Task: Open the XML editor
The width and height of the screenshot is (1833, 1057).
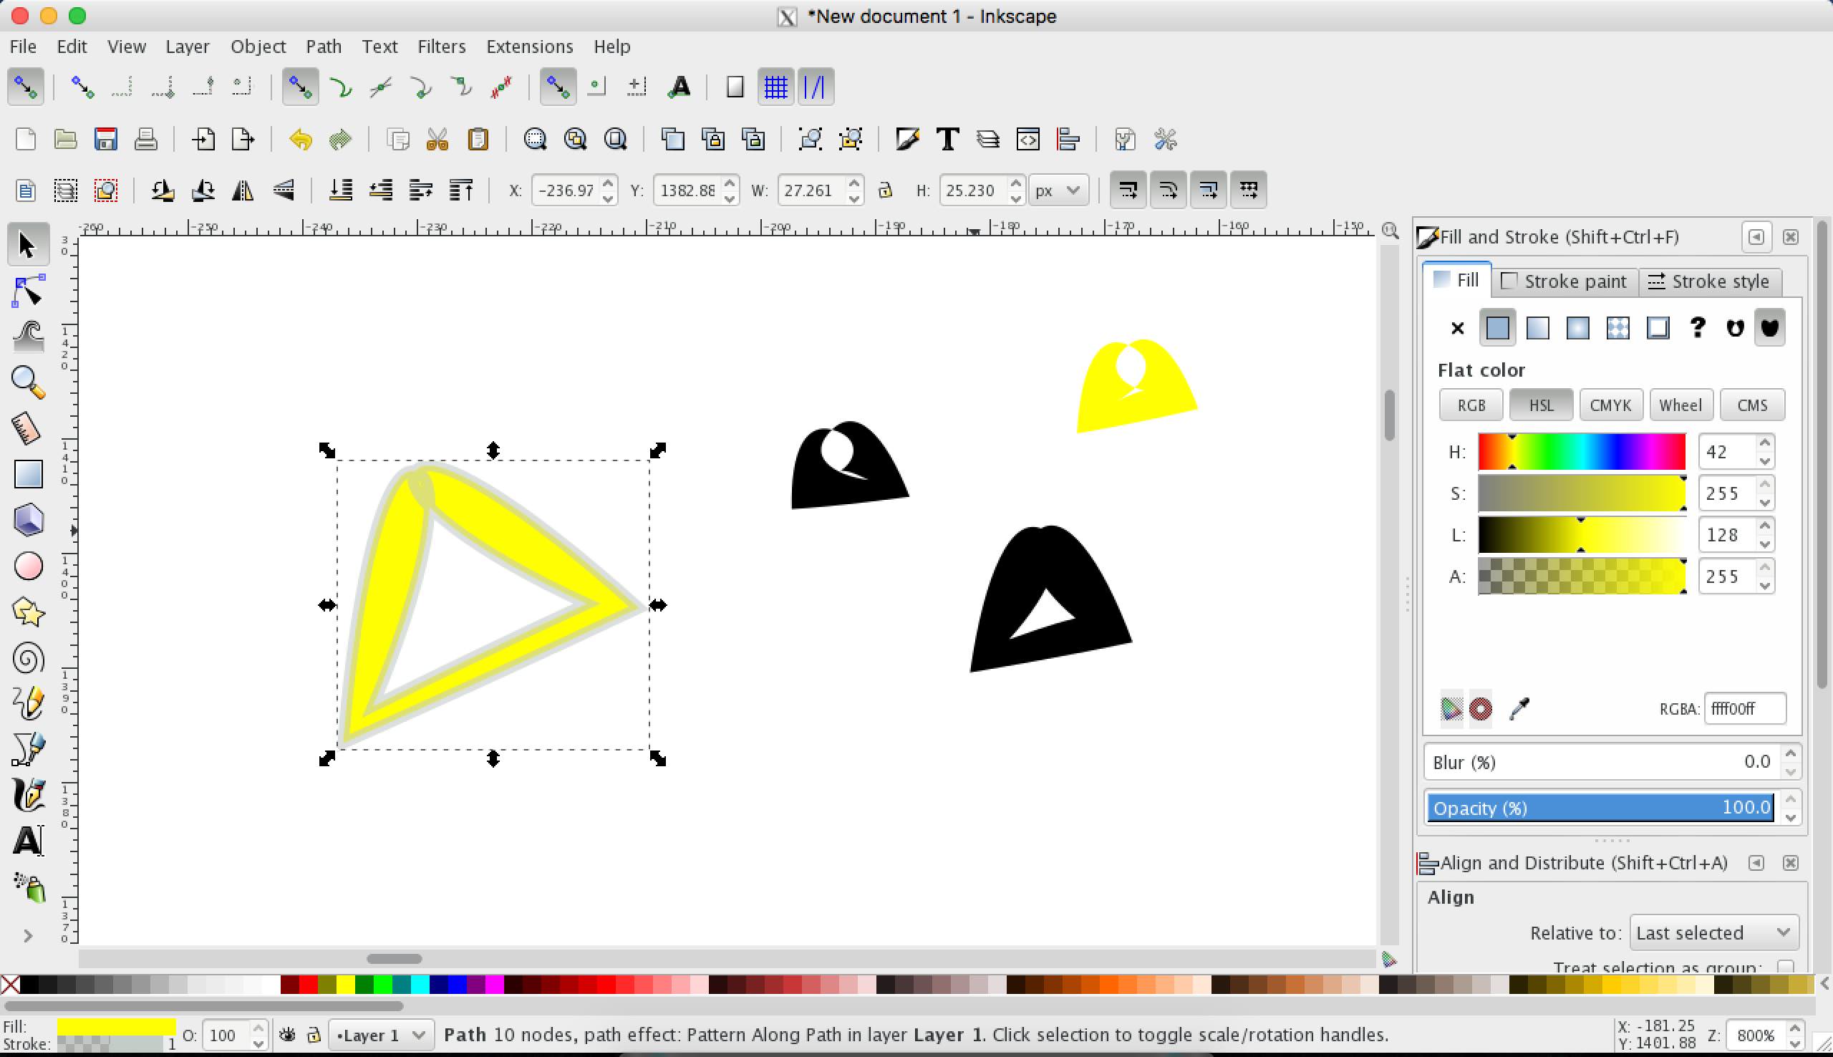Action: point(1027,139)
